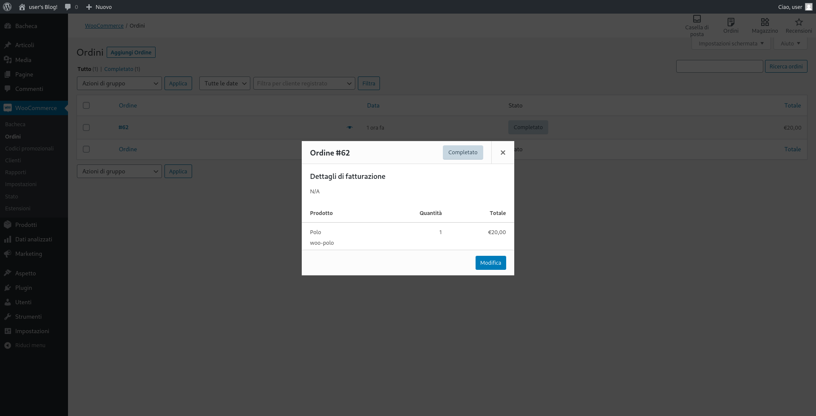Click the Filtra button
The width and height of the screenshot is (816, 416).
(368, 83)
